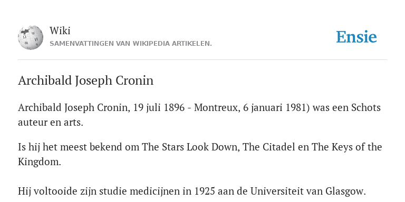Screen dimensions: 405x202
Task: Click The Keys of the text
Action: (346, 147)
